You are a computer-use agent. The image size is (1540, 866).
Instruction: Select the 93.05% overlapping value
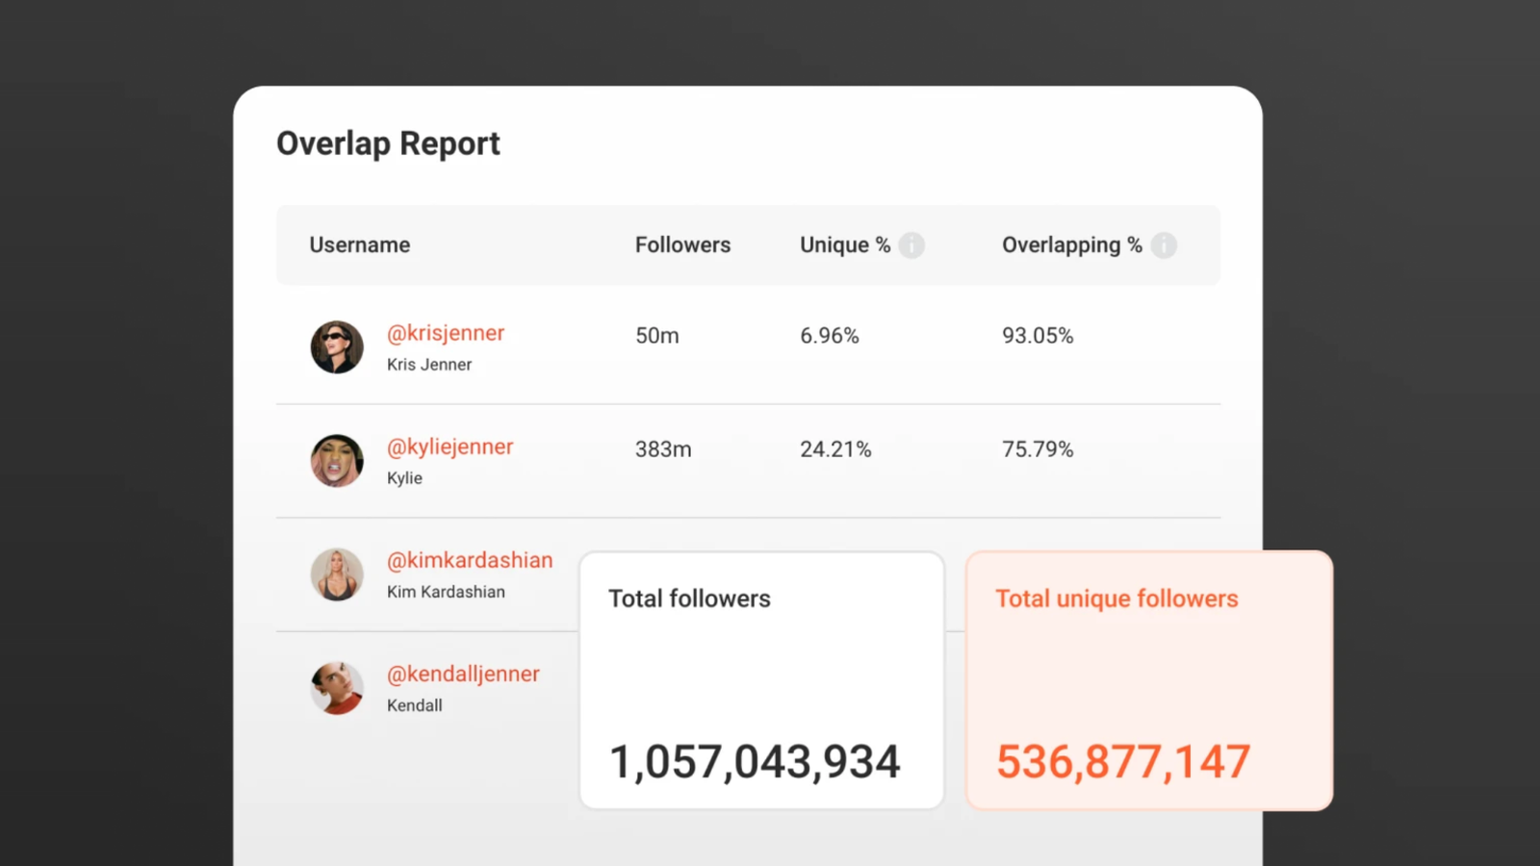tap(1038, 336)
